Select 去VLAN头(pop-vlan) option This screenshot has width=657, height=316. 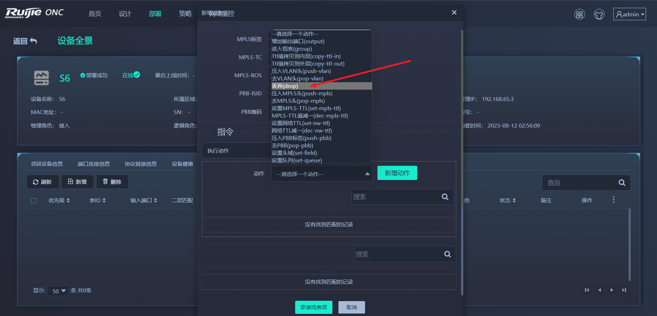tap(322, 79)
